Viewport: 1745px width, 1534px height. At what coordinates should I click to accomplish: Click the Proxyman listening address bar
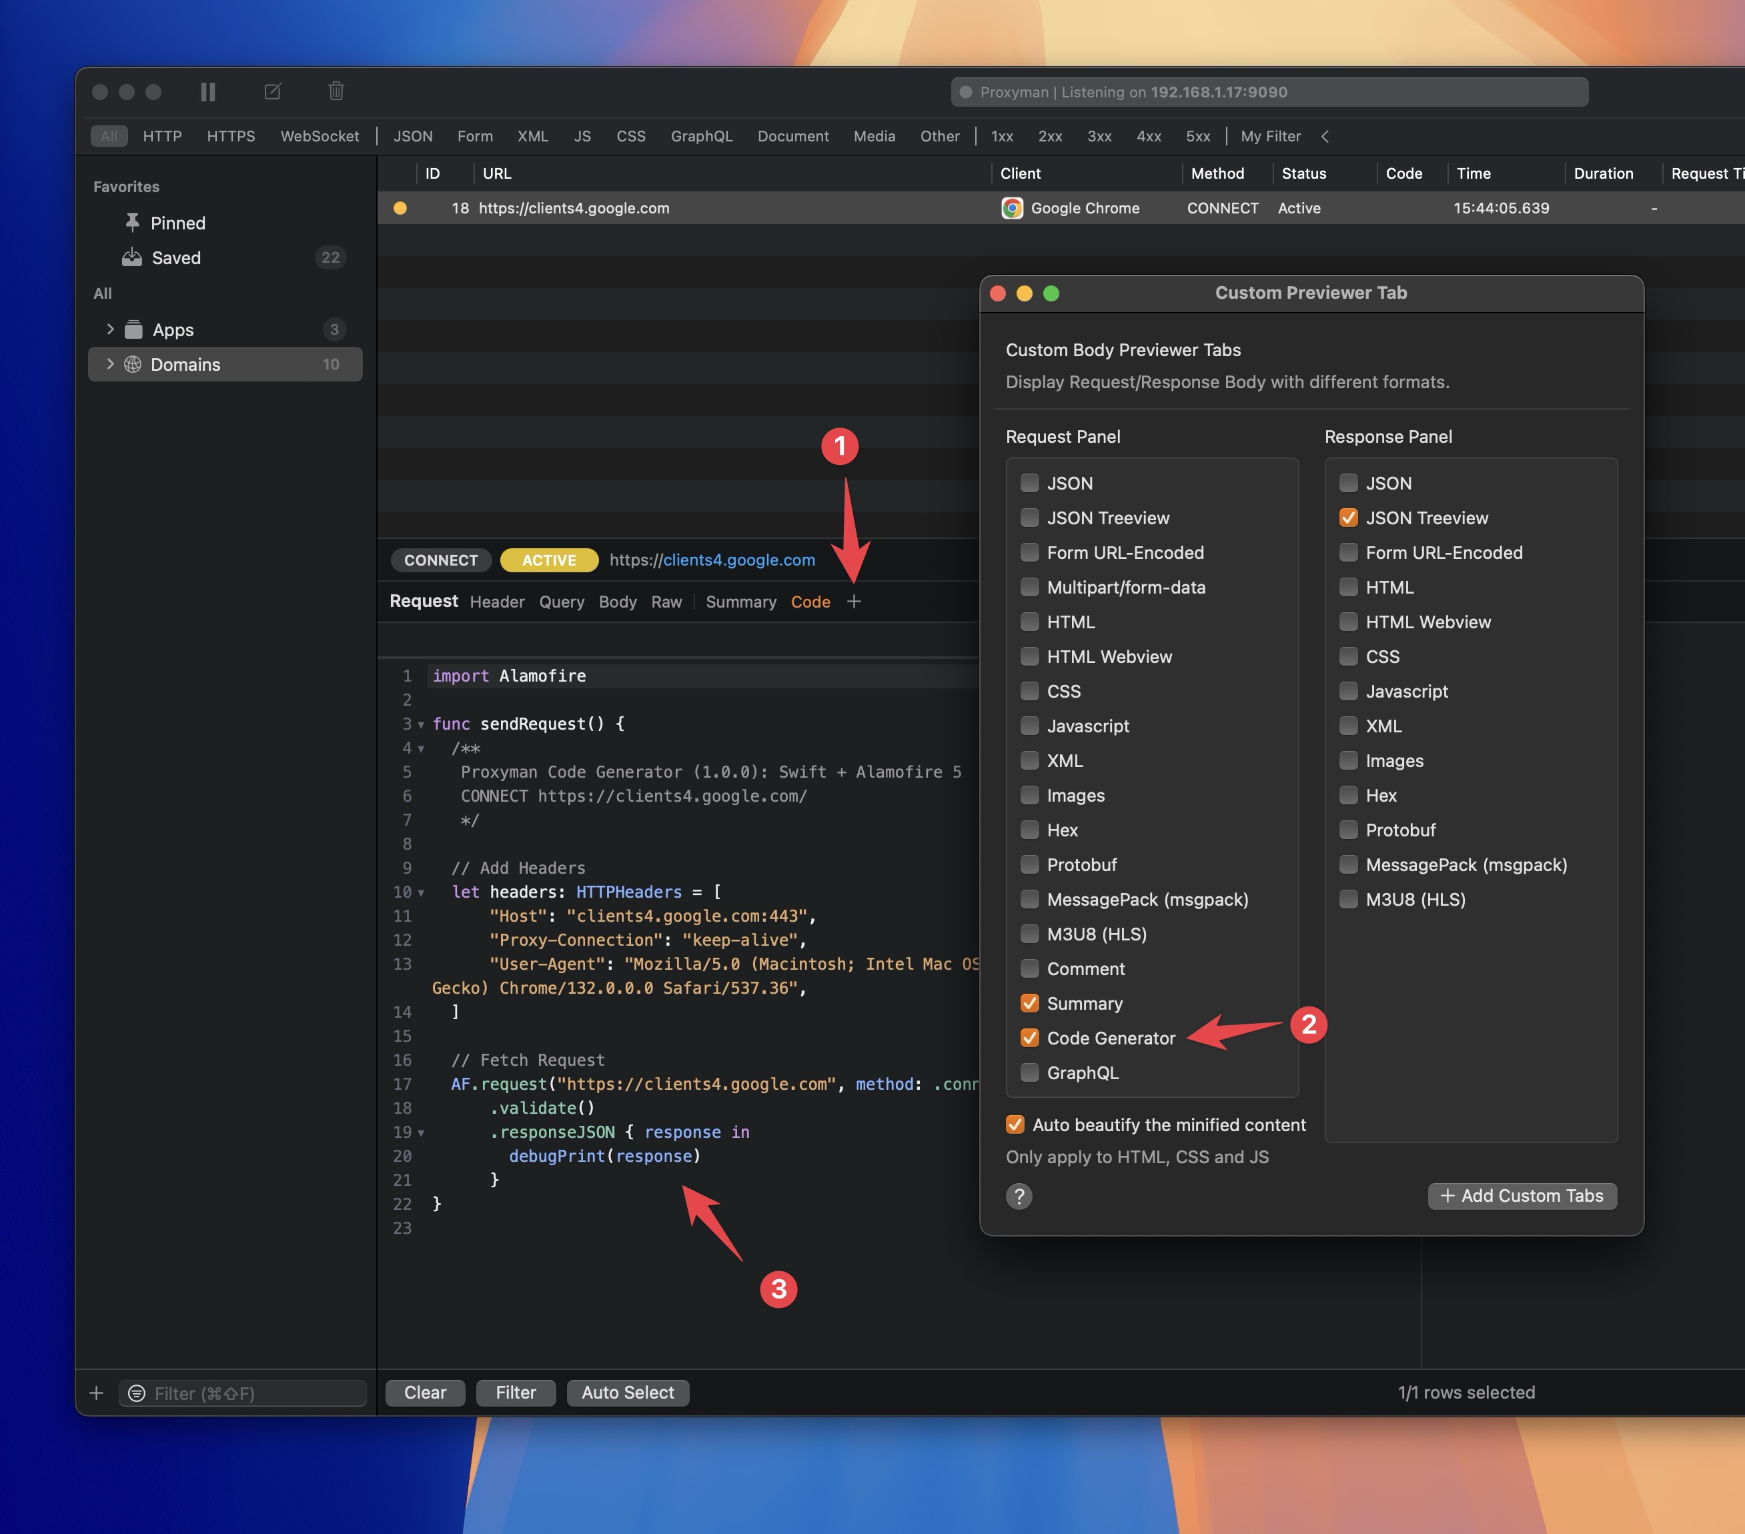[1269, 92]
